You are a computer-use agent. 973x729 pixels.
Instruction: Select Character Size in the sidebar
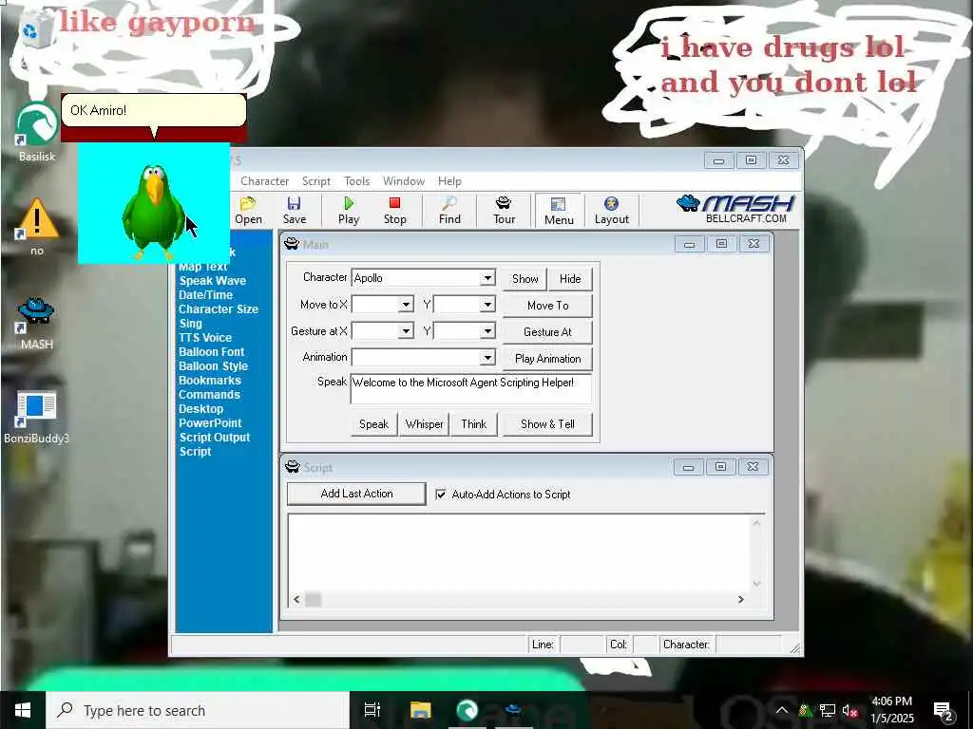click(219, 309)
